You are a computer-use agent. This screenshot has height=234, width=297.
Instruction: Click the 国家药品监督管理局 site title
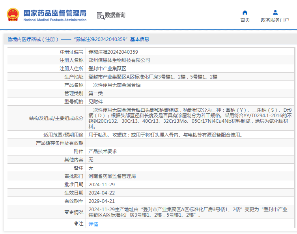coord(55,13)
